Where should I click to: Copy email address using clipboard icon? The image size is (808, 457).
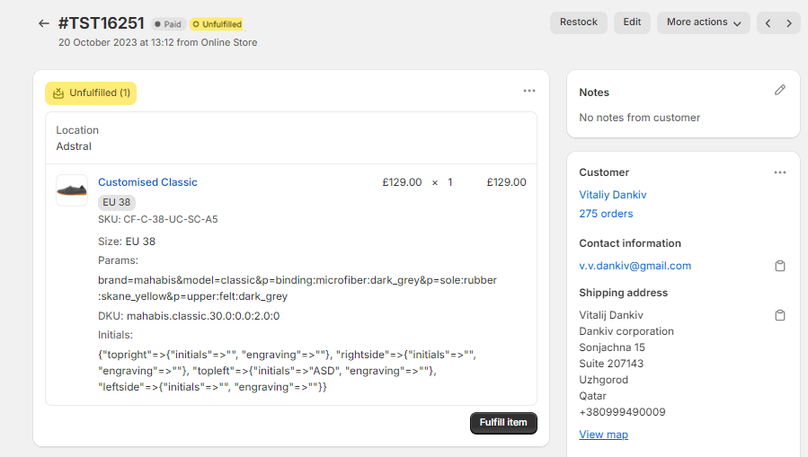coord(780,266)
